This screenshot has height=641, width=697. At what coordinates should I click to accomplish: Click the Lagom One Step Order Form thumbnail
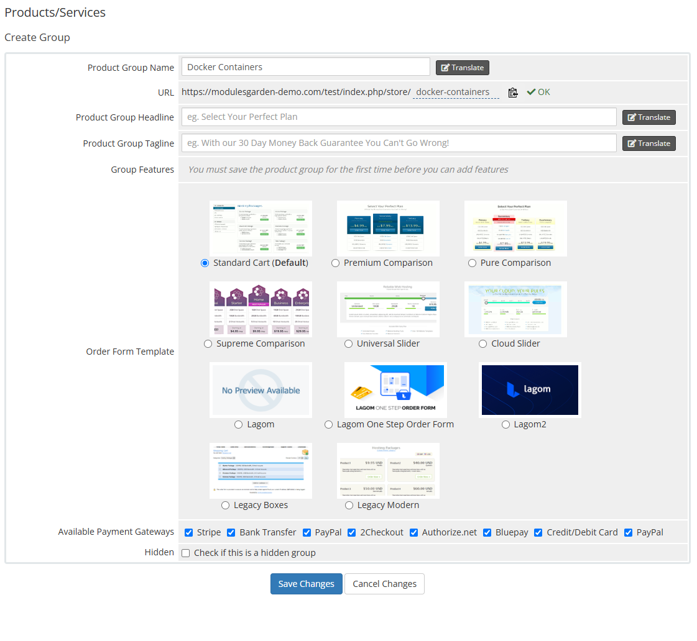(x=395, y=390)
